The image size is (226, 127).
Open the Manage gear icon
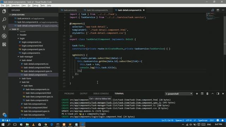click(4, 115)
